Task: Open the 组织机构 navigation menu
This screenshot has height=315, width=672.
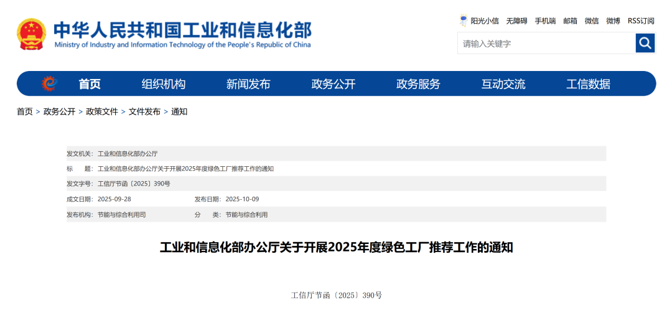Action: click(x=164, y=84)
